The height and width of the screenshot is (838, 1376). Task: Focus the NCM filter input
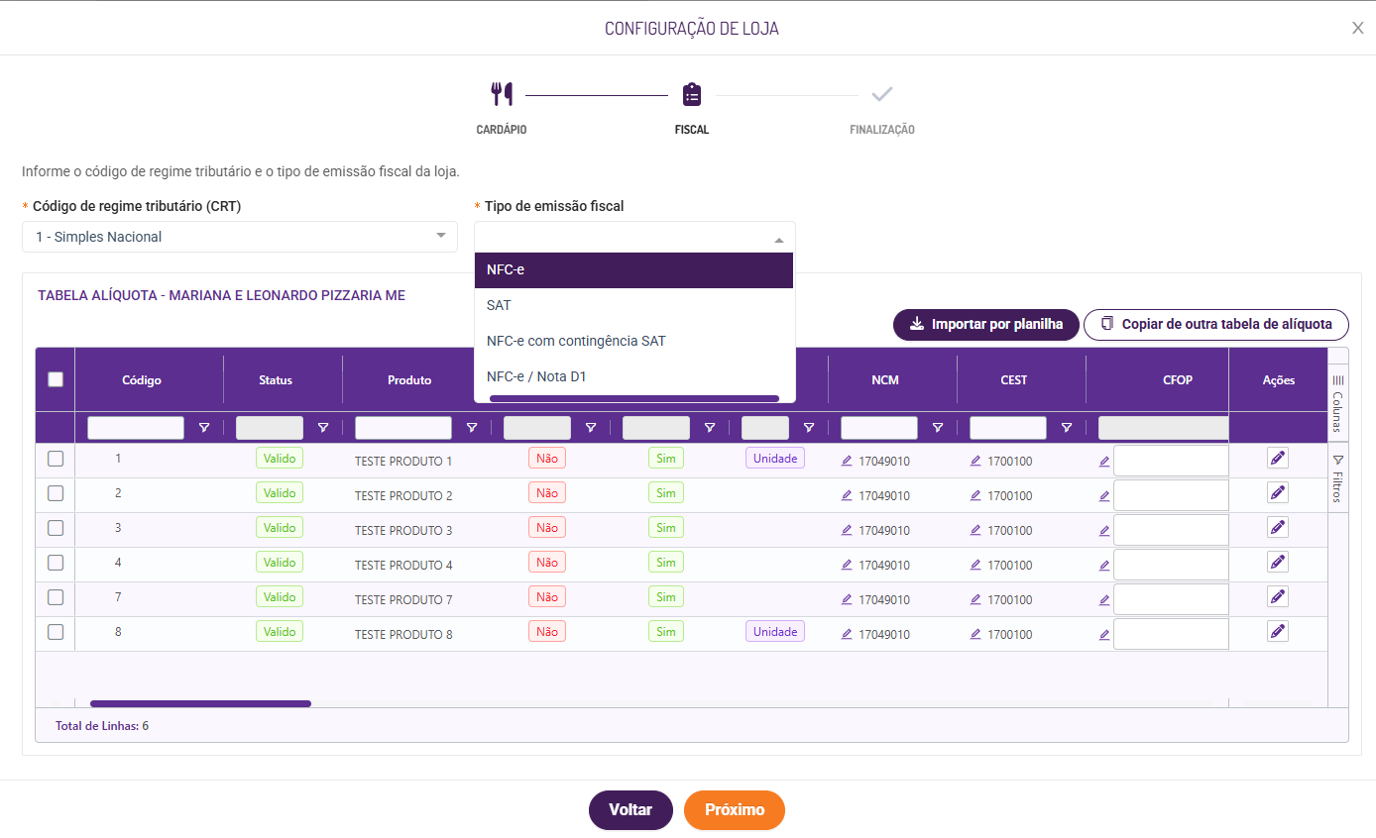click(879, 428)
